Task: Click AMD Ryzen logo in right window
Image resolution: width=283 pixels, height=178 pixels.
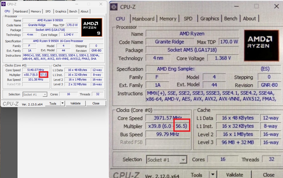Action: point(261,45)
